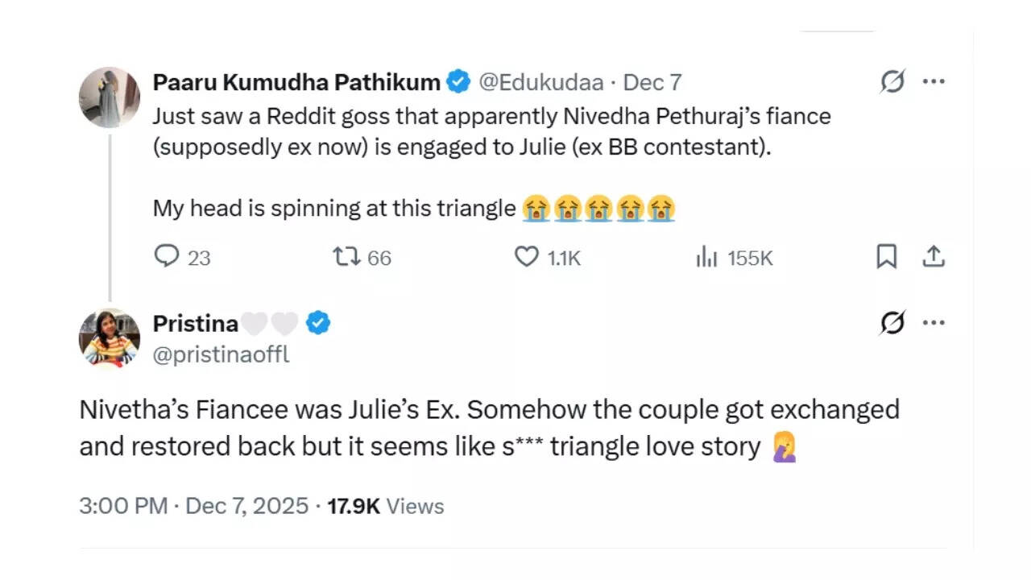The image size is (1031, 580).
Task: Click the Pristina display name
Action: pos(196,323)
